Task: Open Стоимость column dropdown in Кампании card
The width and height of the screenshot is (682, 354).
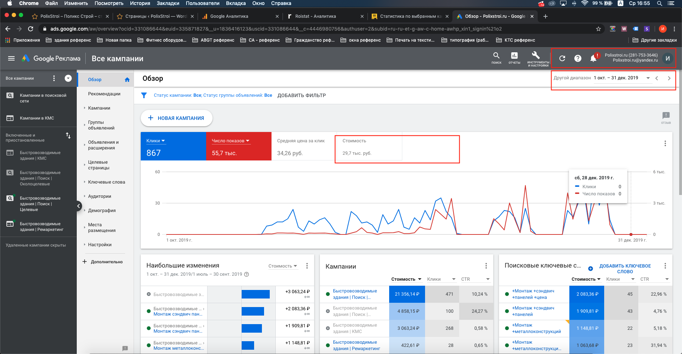Action: [x=406, y=279]
